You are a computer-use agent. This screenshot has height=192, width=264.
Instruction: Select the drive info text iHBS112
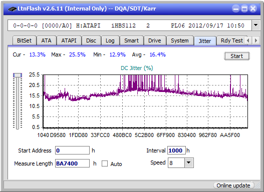[123, 25]
